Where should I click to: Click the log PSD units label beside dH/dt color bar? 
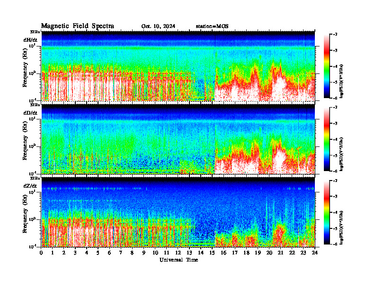[x=341, y=81]
